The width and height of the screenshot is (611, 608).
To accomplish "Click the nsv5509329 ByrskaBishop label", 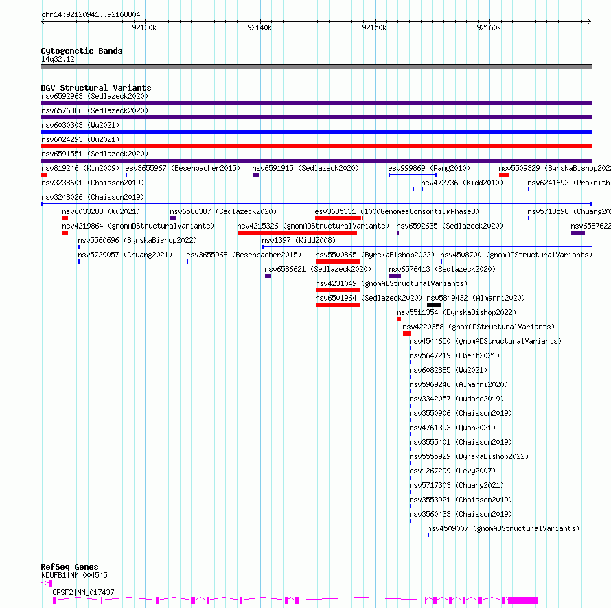I will [555, 168].
